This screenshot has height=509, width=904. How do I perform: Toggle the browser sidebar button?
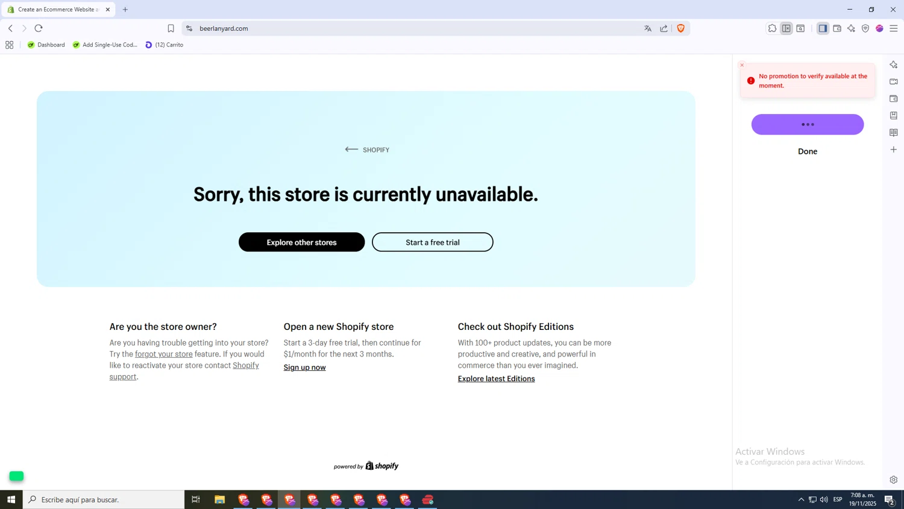(823, 28)
